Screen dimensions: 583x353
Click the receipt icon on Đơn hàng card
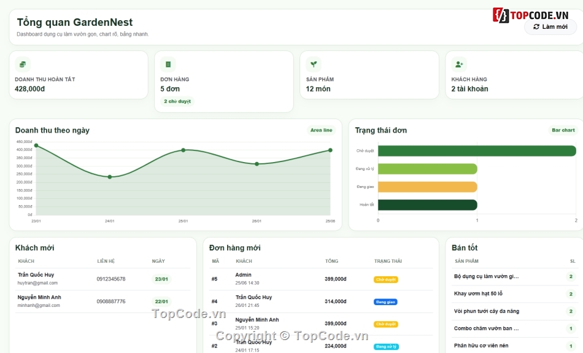point(168,64)
